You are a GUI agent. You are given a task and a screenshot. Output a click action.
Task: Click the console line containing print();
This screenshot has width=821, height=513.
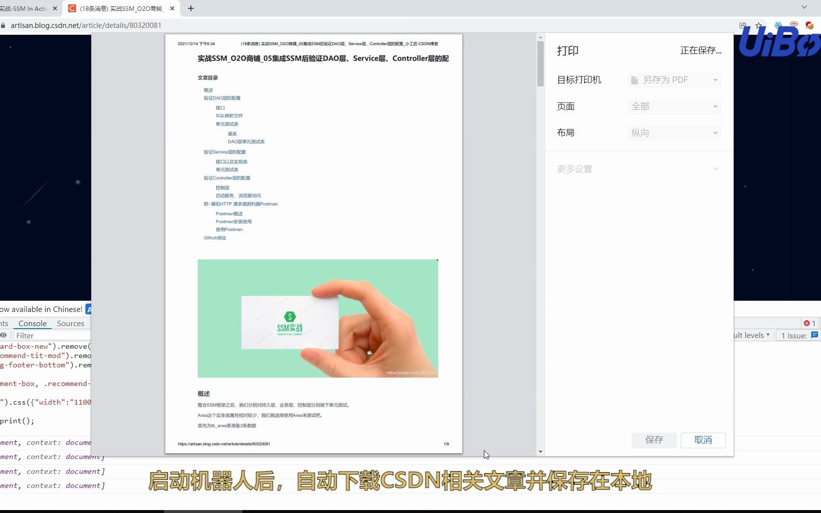coord(18,421)
